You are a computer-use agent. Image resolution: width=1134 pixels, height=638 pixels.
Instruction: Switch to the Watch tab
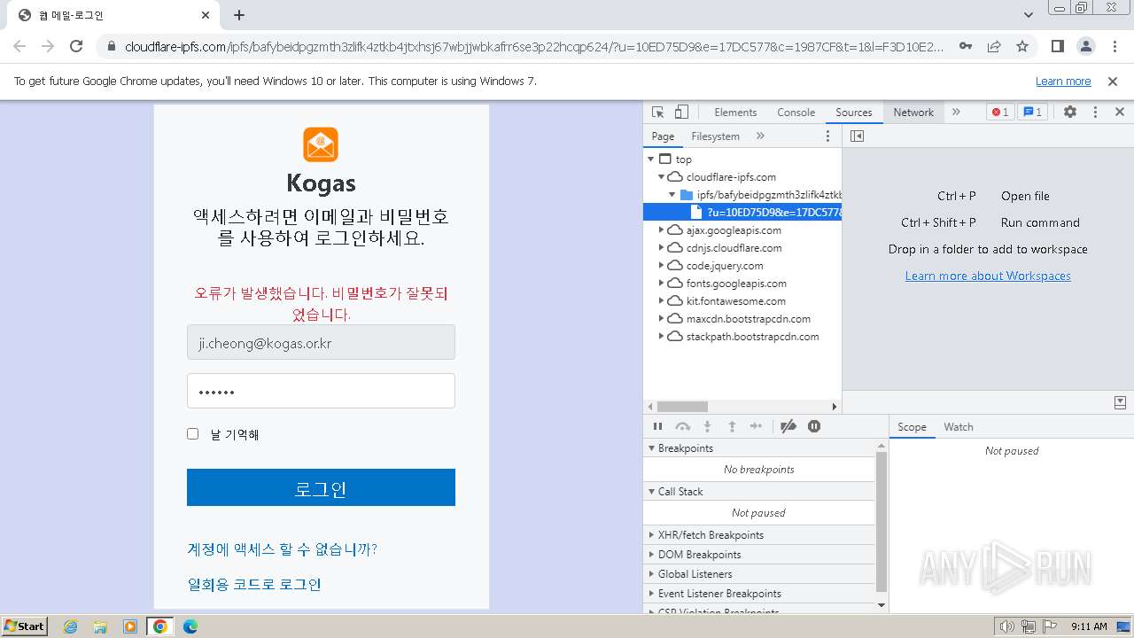pos(959,427)
